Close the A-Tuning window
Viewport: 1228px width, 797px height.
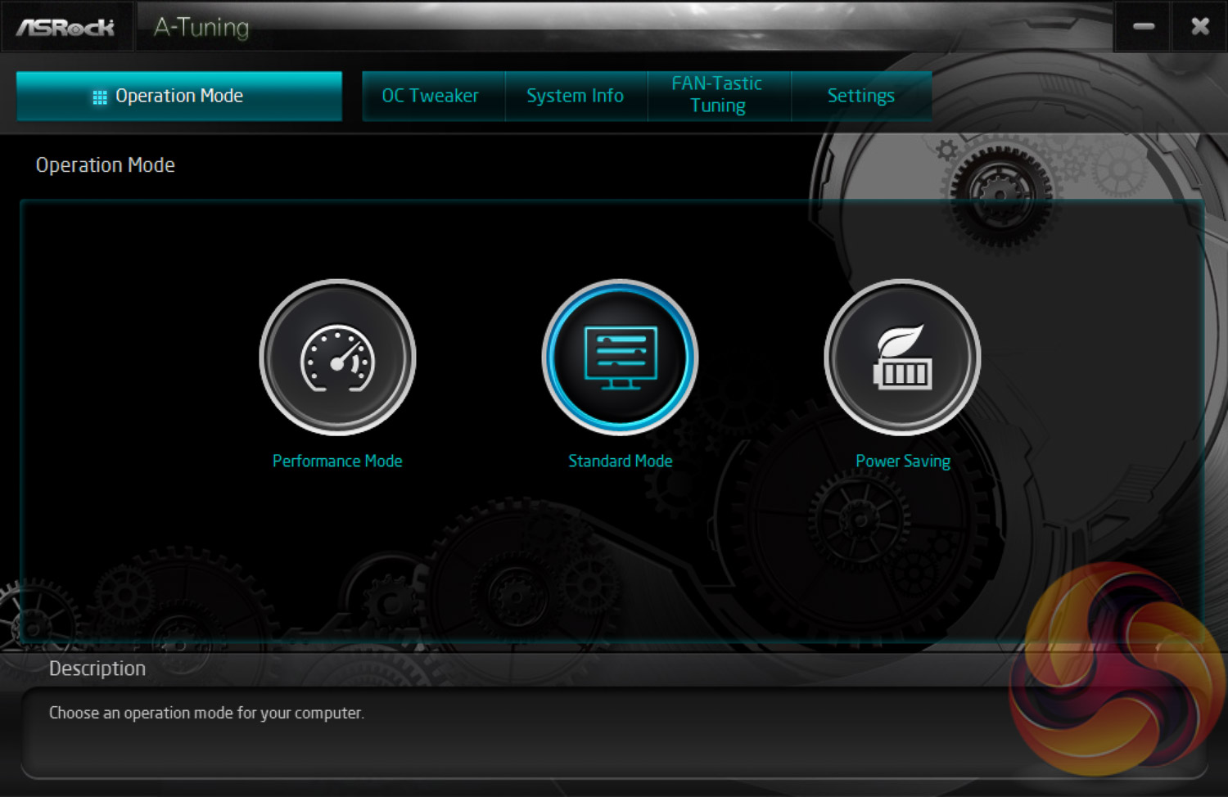[x=1200, y=26]
